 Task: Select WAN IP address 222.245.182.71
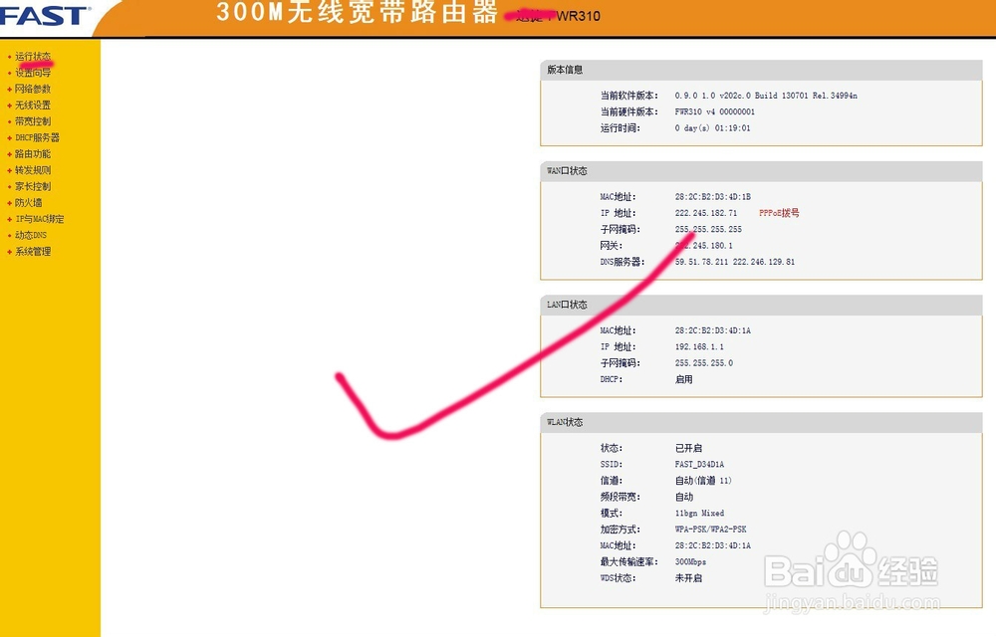tap(706, 213)
